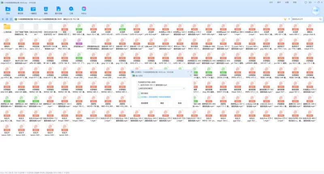Click the 密码管理 button in password dialog
The height and width of the screenshot is (174, 324).
145,103
